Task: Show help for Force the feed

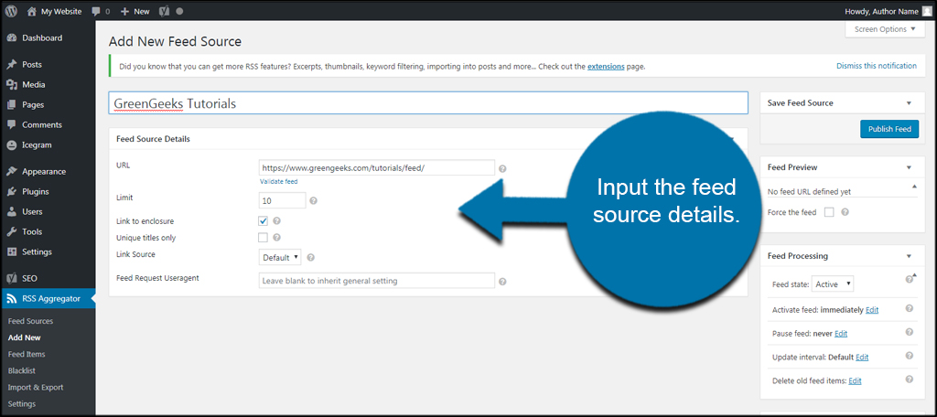Action: click(845, 212)
